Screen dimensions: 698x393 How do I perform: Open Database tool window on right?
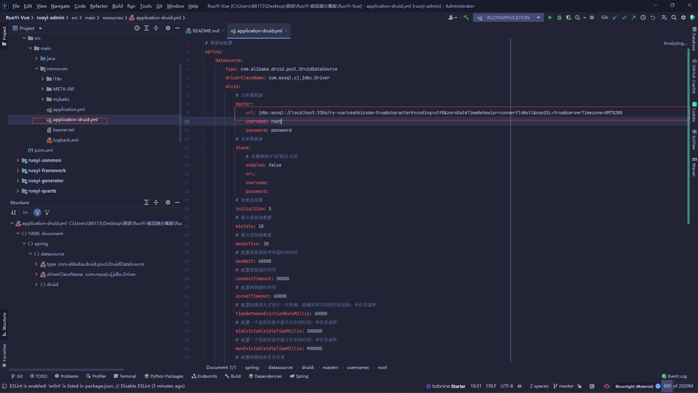pyautogui.click(x=694, y=39)
